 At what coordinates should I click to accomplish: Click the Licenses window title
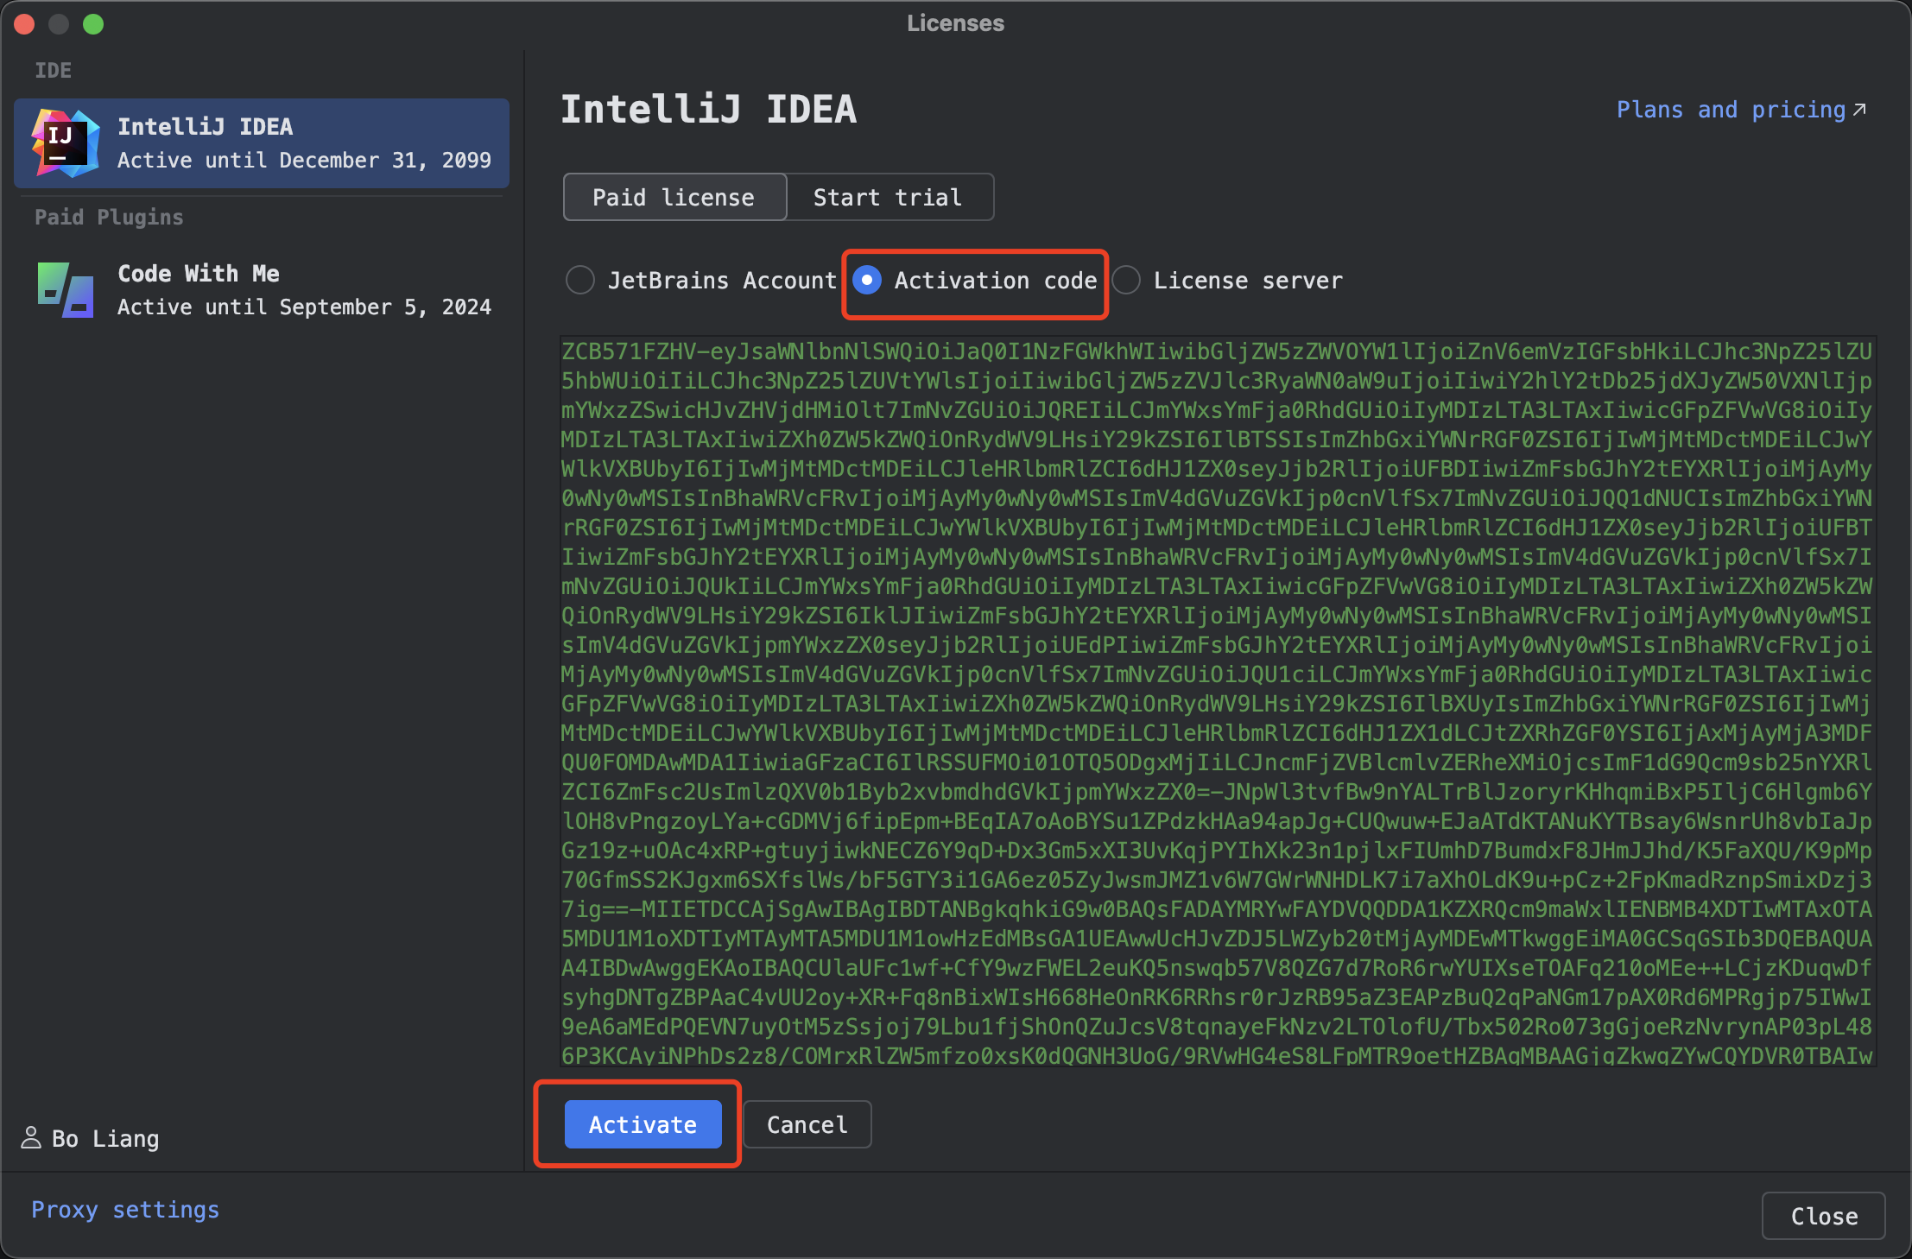coord(955,23)
